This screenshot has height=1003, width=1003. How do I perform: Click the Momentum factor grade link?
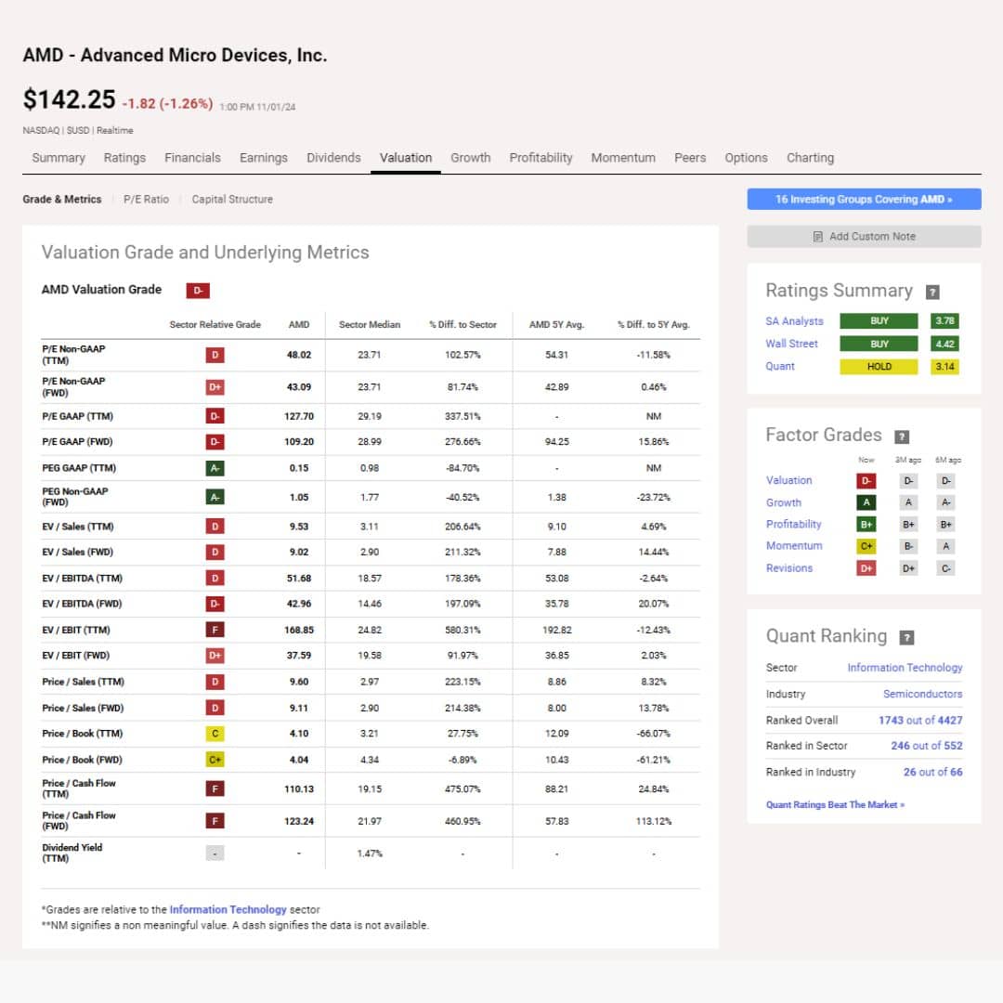pyautogui.click(x=794, y=546)
